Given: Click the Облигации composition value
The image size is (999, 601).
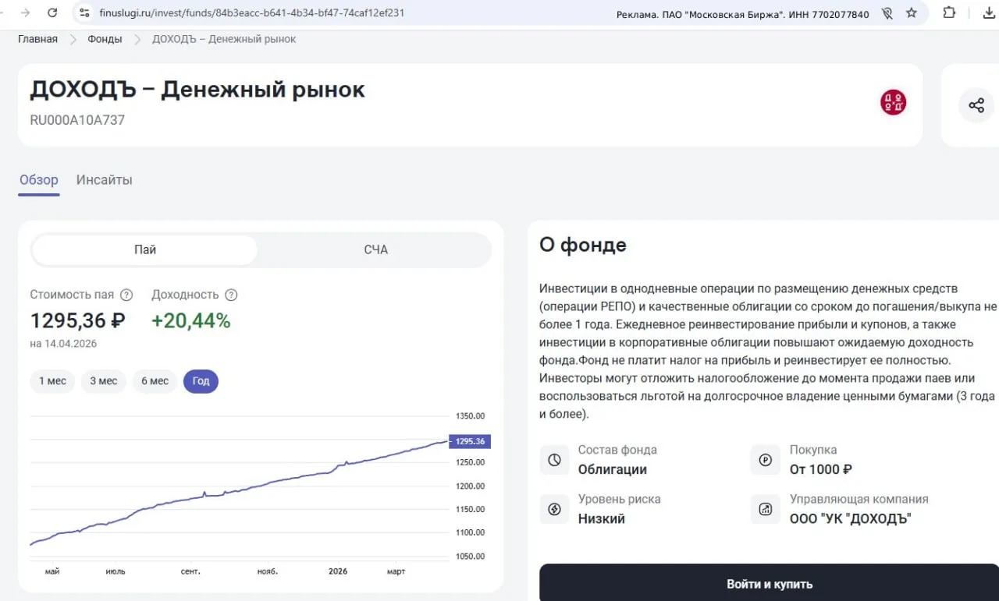Looking at the screenshot, I should 613,469.
